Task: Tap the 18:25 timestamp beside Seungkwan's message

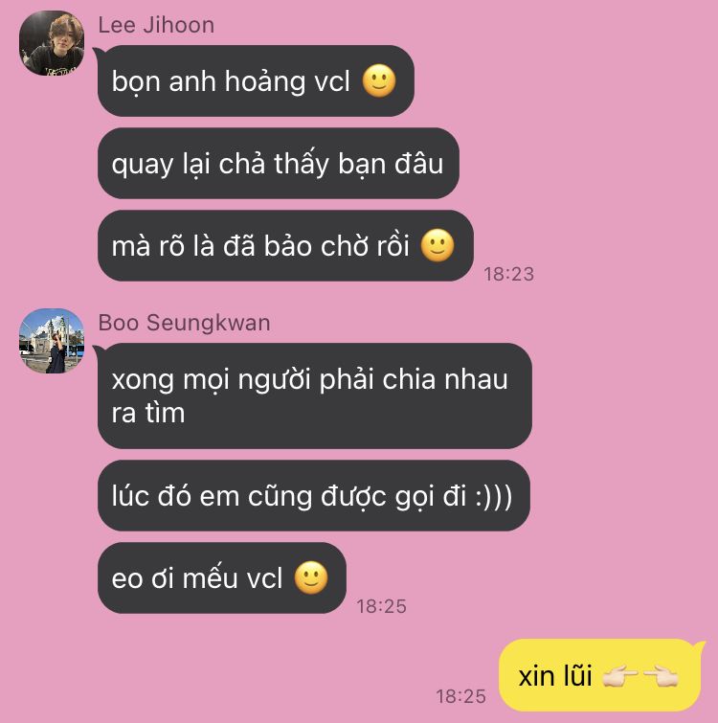Action: (382, 606)
